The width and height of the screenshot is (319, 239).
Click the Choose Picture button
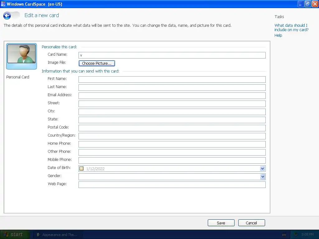coord(97,63)
